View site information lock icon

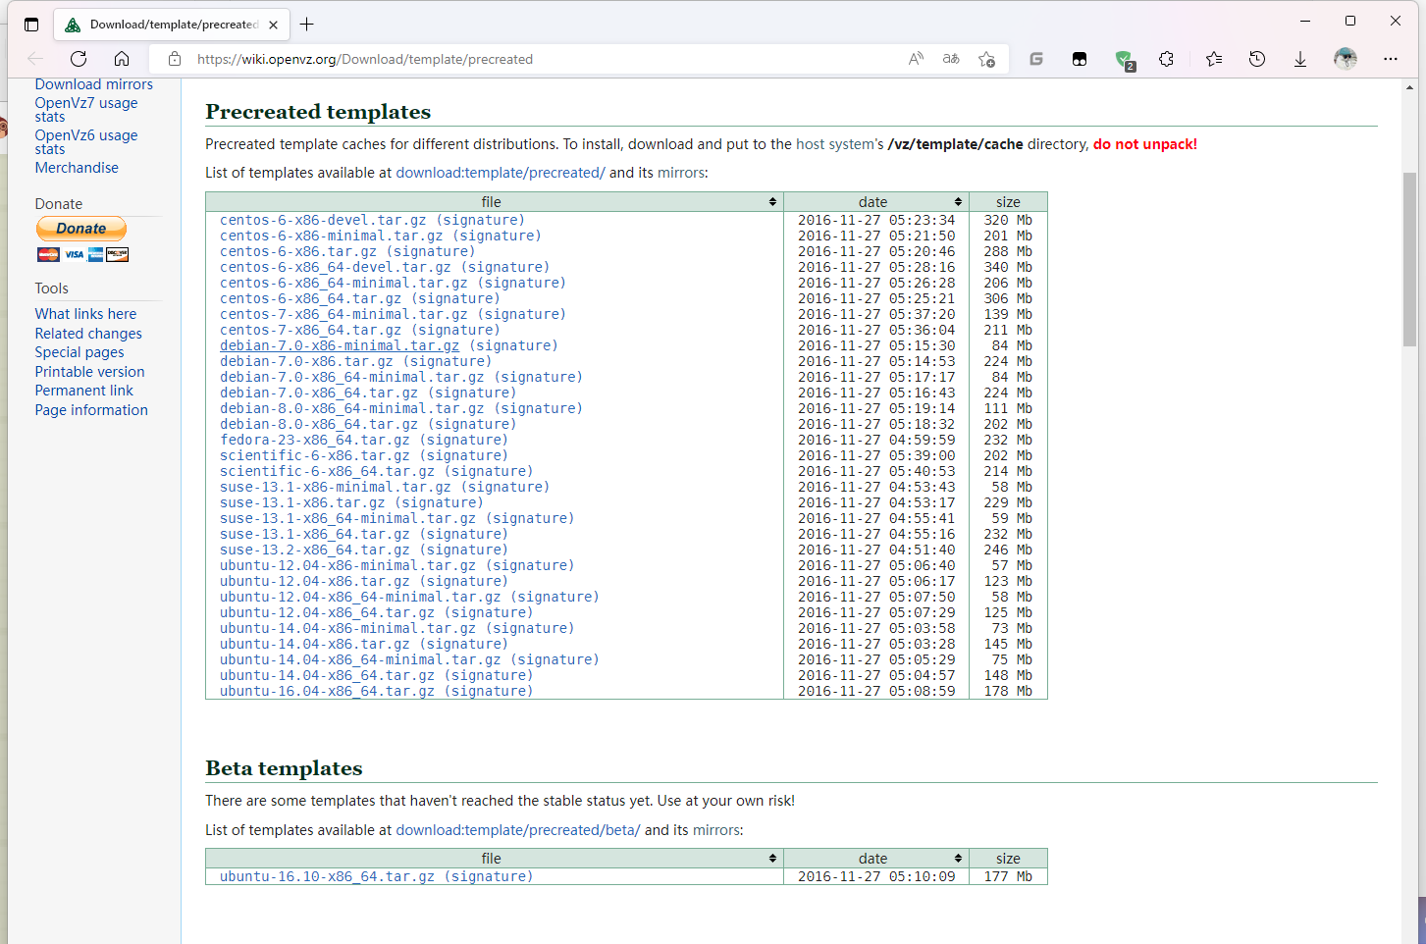point(175,59)
